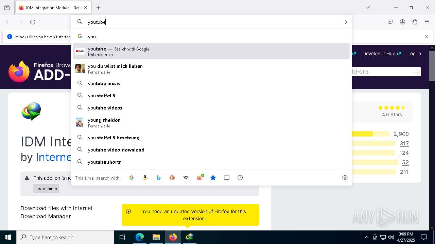435x244 pixels.
Task: Open File Explorer from taskbar
Action: (156, 237)
